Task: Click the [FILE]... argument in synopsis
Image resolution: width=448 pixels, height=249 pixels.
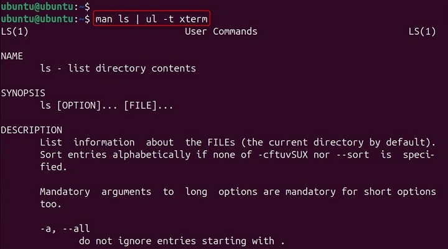Action: pyautogui.click(x=148, y=106)
